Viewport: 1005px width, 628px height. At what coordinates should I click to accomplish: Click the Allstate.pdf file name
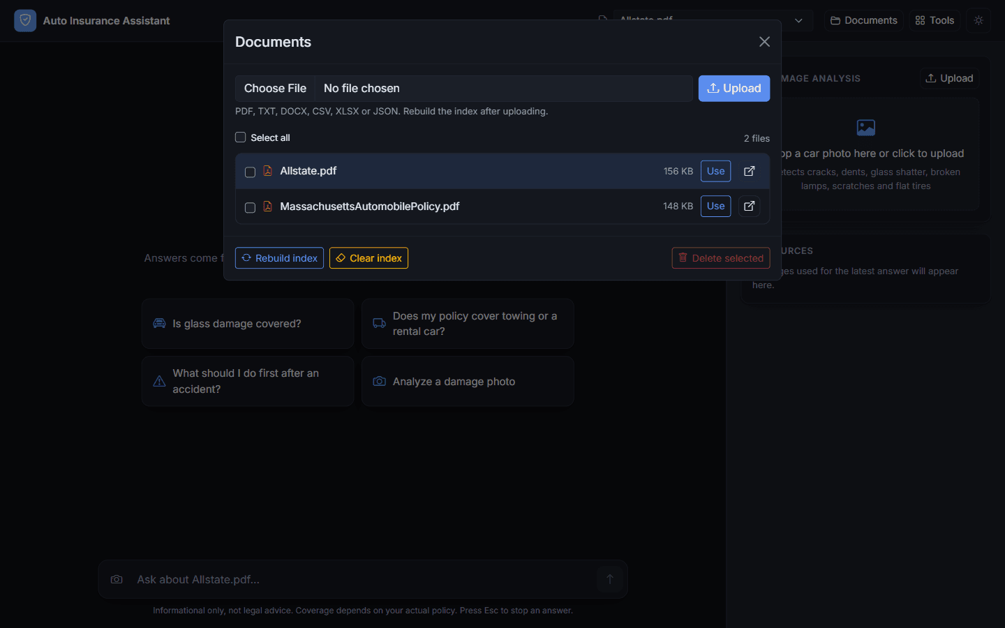click(308, 171)
